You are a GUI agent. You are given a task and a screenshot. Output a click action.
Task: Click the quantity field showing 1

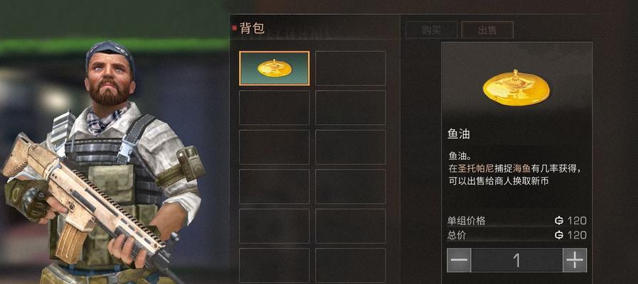(517, 260)
